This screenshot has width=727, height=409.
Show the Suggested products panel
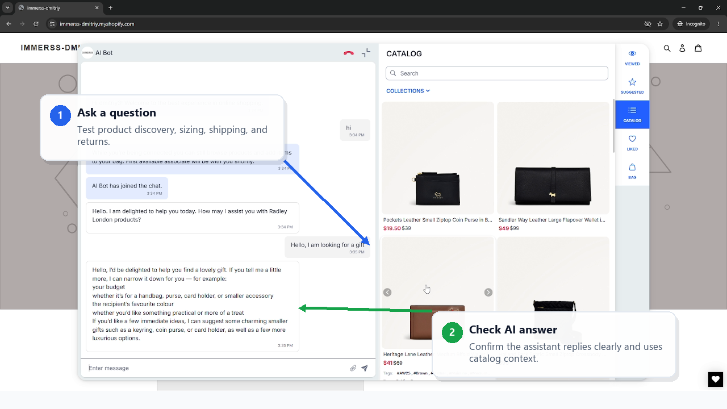[632, 86]
